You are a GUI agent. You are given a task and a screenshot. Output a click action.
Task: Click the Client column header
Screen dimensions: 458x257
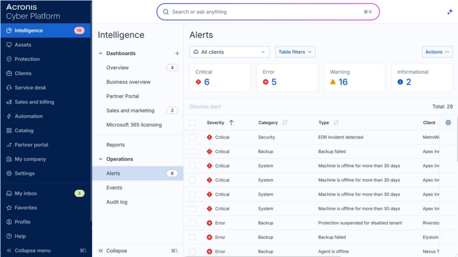[429, 123]
